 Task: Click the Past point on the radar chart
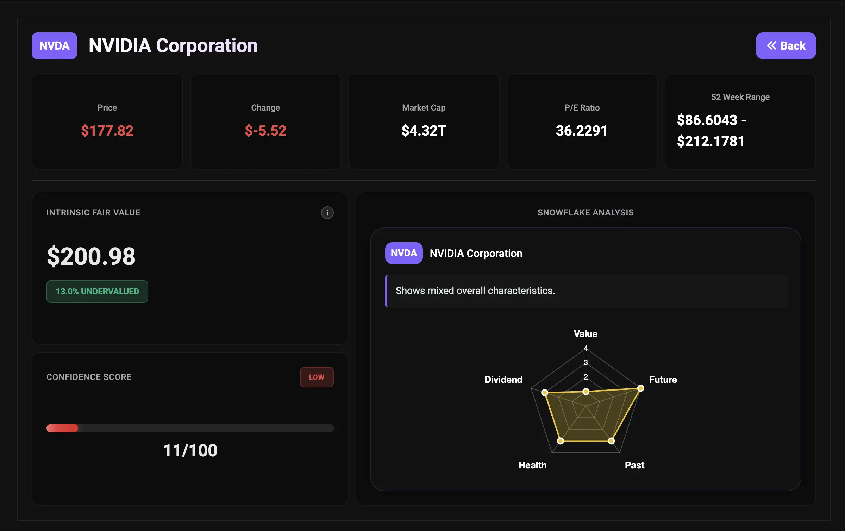coord(611,440)
